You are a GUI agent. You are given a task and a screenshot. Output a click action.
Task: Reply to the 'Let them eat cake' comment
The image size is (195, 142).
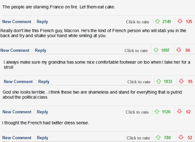pos(42,22)
